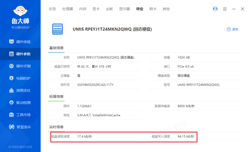249x152 pixels.
Task: Click the 复制 copy link
Action: pos(235,29)
